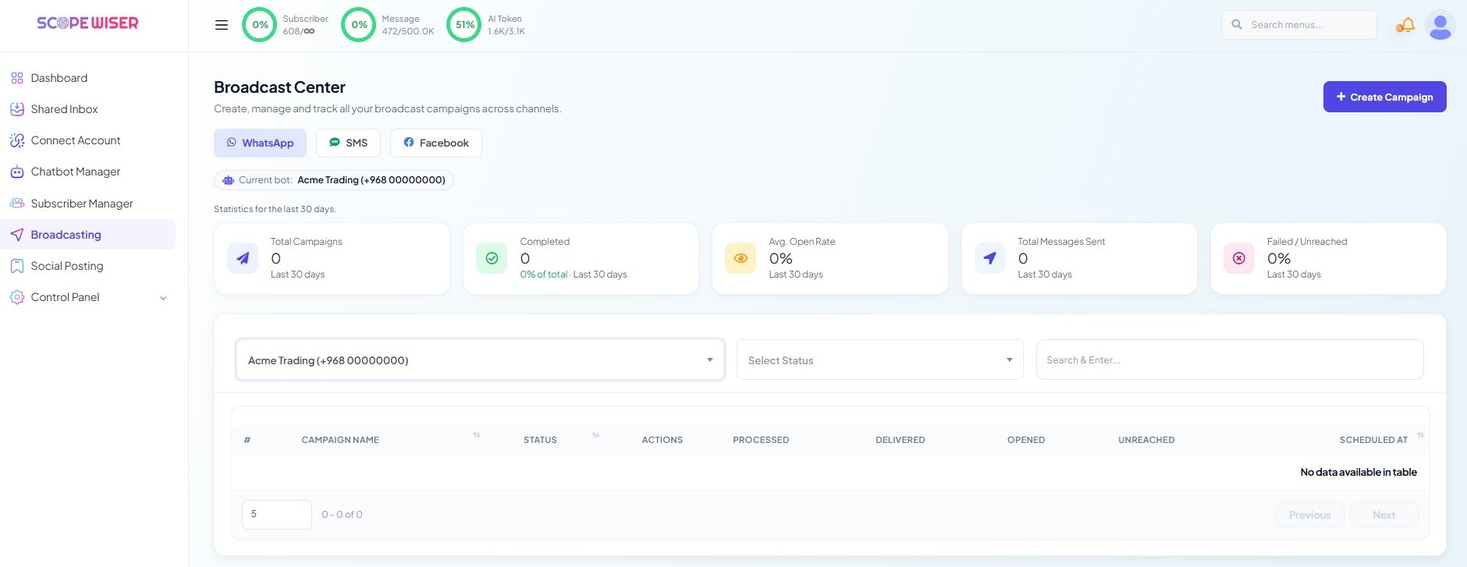Click the Broadcasting paper plane icon
Screen dimensions: 1467x567
click(x=17, y=235)
